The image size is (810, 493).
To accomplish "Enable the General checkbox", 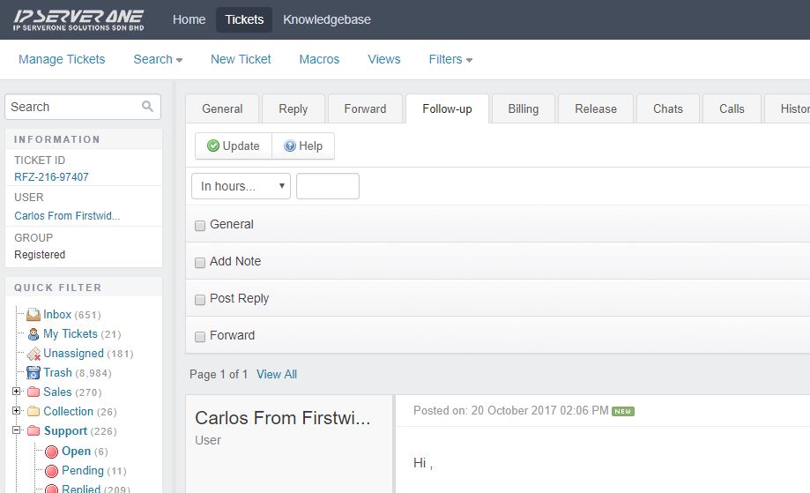I will (x=200, y=225).
